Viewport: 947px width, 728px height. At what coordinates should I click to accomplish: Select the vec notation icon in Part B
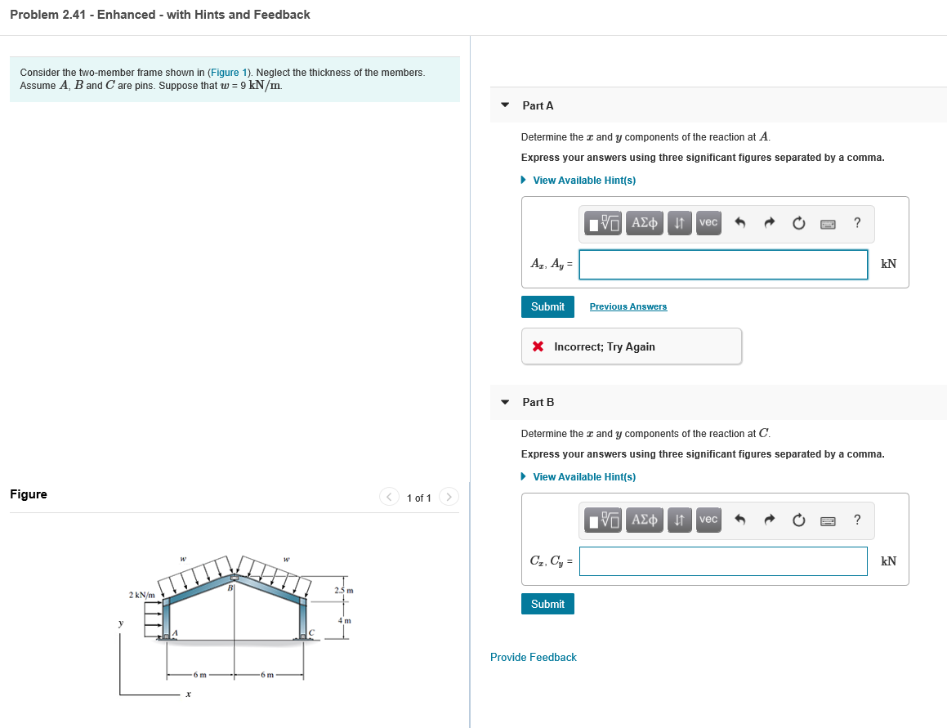coord(708,520)
